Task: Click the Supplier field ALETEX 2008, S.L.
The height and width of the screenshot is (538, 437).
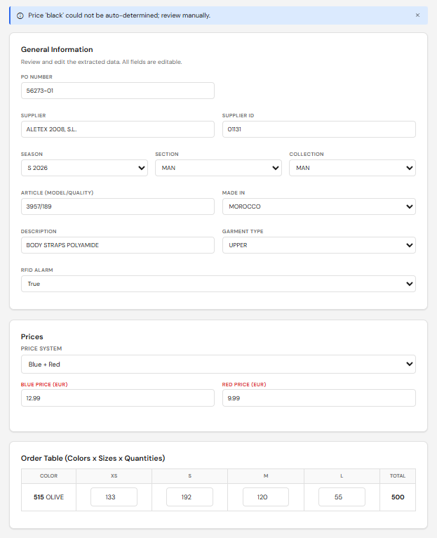Action: pyautogui.click(x=118, y=129)
